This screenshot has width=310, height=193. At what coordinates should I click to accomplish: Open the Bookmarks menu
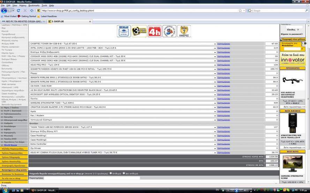34,6
